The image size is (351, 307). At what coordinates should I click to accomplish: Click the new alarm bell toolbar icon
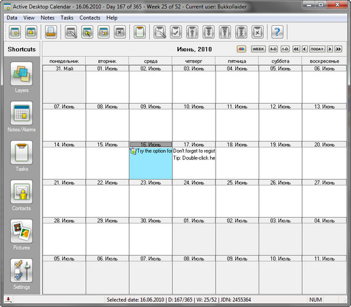[x=31, y=32]
